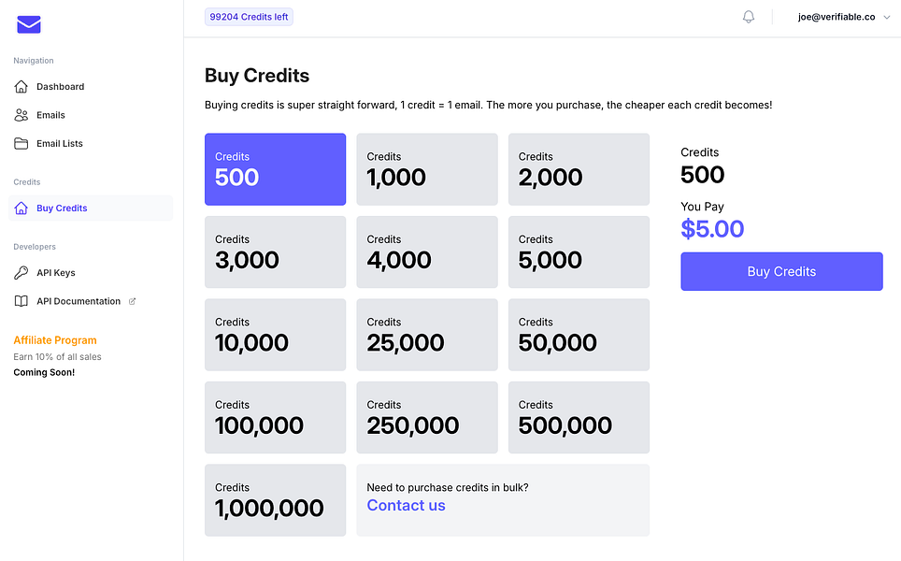This screenshot has height=561, width=901.
Task: Select the 10,000 credits package
Action: (275, 335)
